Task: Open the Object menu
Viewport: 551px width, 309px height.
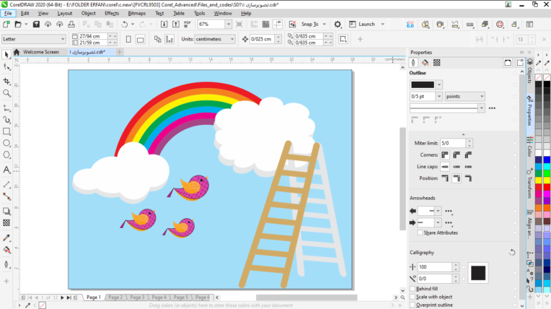Action: pos(88,14)
